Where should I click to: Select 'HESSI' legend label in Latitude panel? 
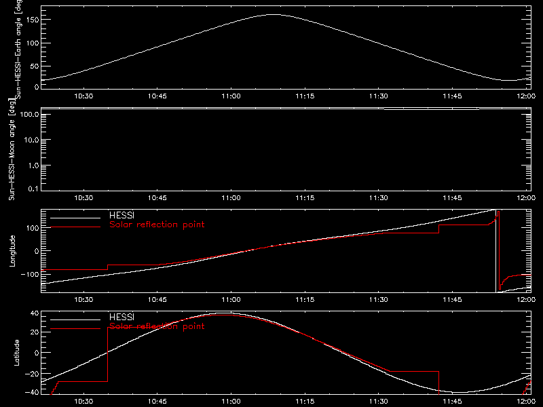[x=121, y=317]
